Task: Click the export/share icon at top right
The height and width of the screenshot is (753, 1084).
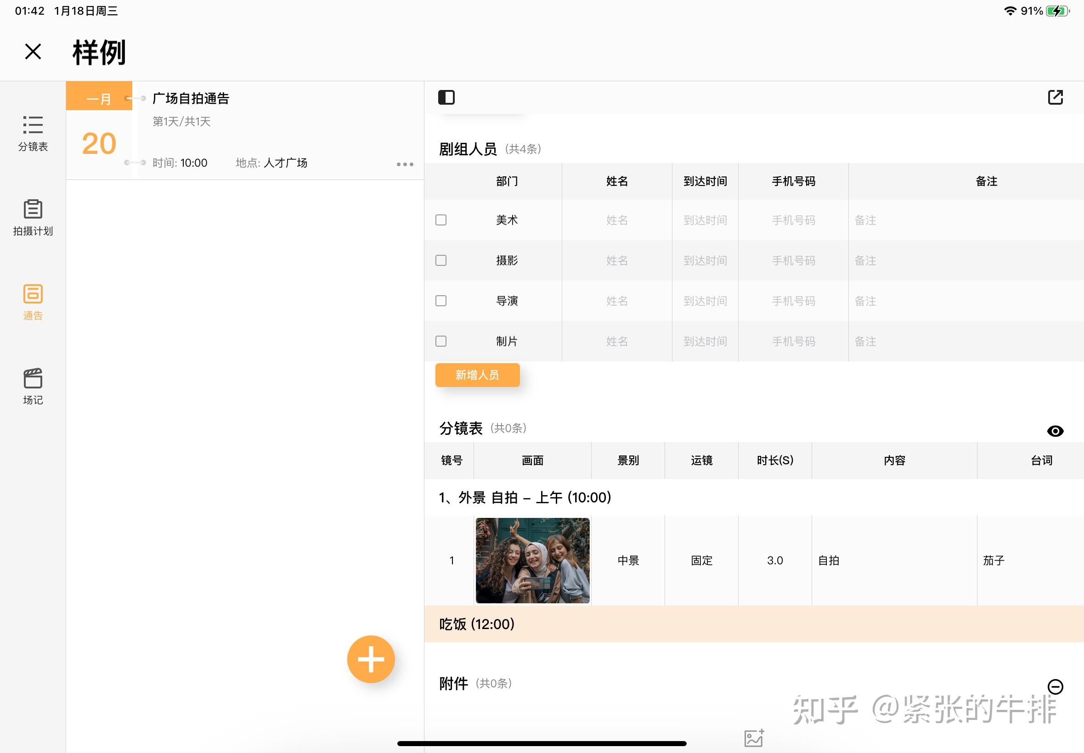Action: tap(1056, 97)
